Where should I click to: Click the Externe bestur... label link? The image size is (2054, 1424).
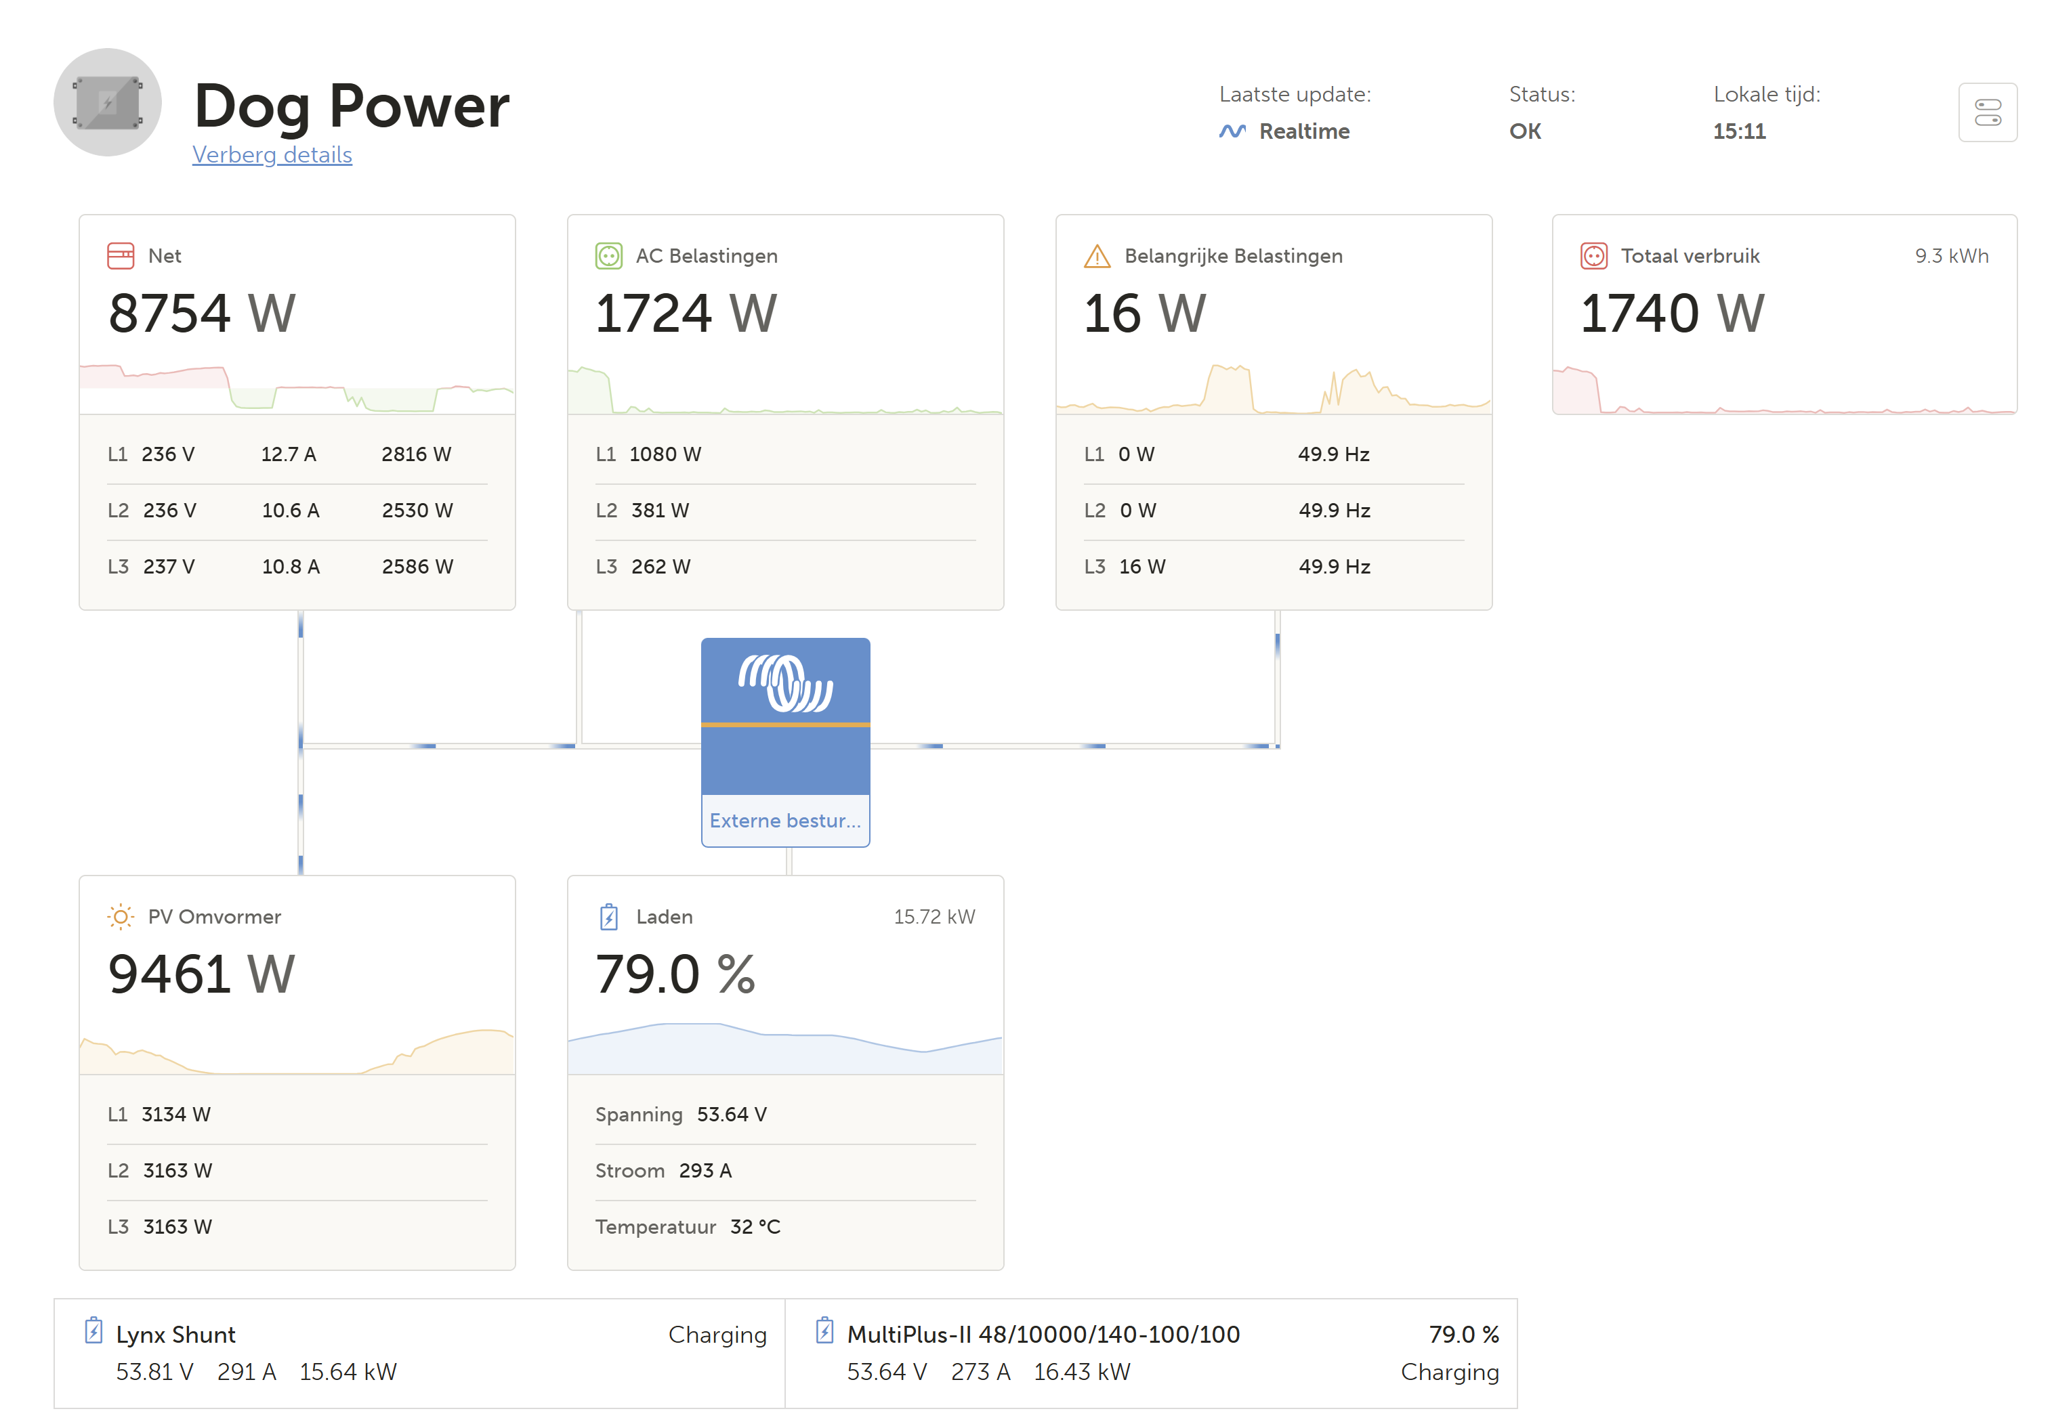(784, 820)
